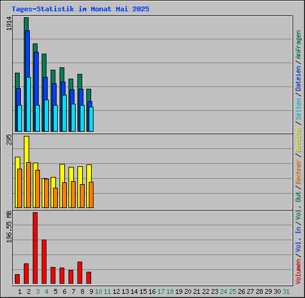
Task: Select the cyan Seiten bar for day 6
Action: (x=64, y=113)
